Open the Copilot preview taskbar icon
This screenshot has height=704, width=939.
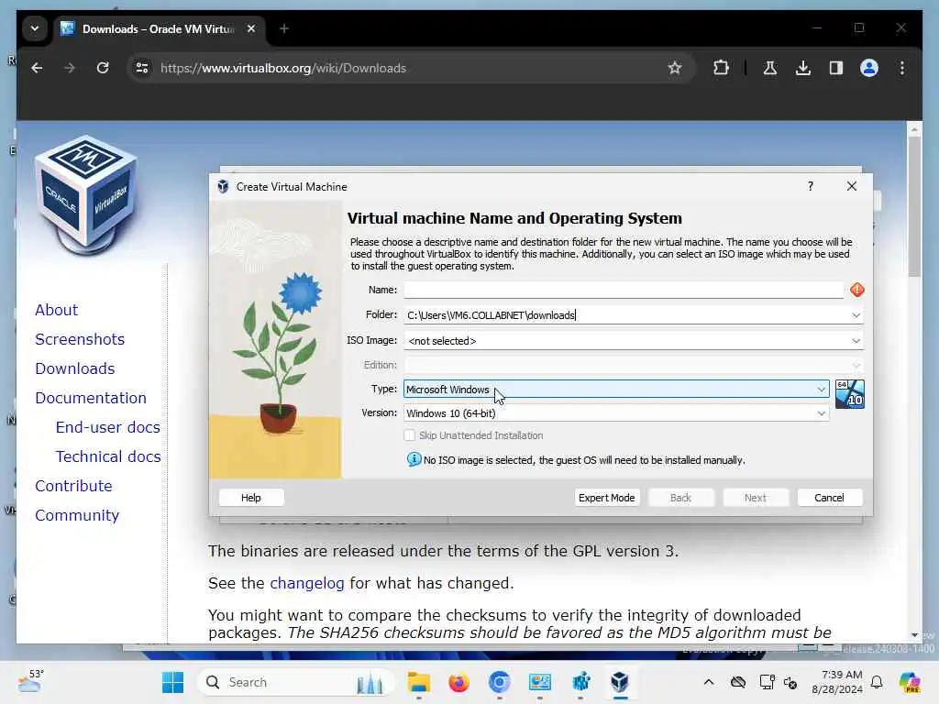pyautogui.click(x=910, y=682)
